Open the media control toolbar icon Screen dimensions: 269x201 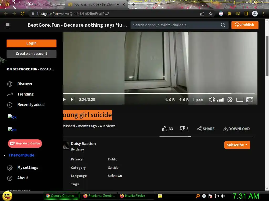238,14
